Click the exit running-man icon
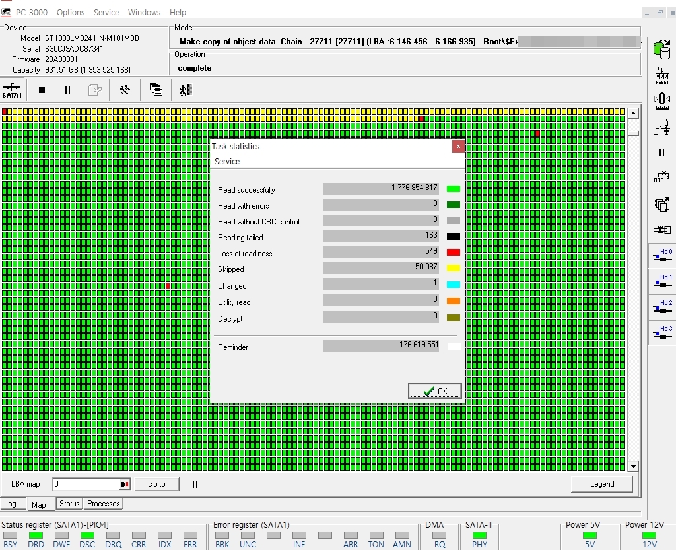 (x=186, y=90)
